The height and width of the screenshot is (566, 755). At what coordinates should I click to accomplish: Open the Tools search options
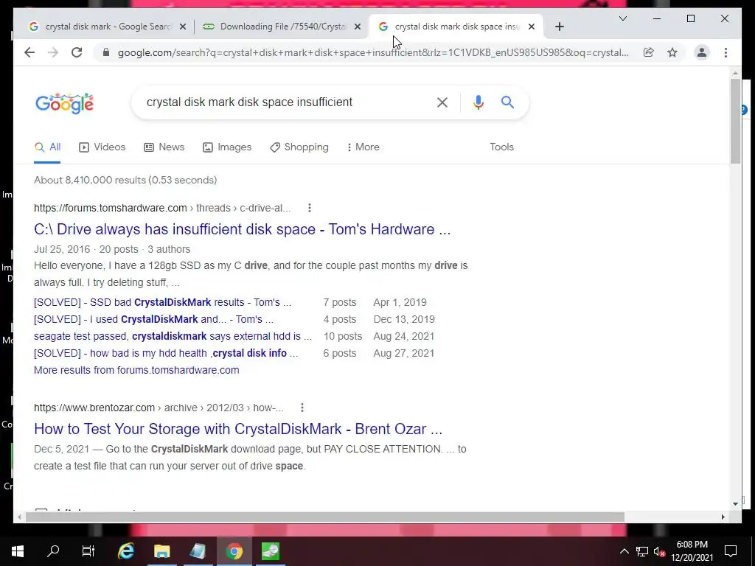501,147
